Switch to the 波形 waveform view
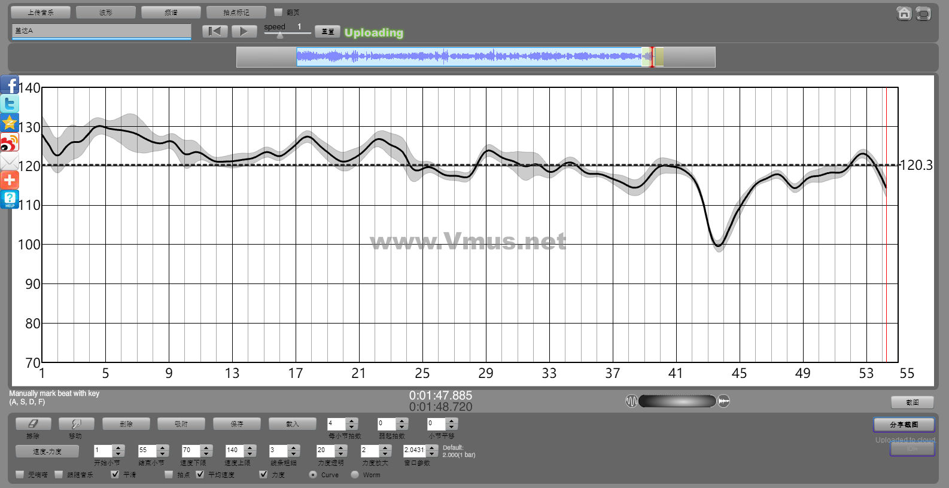The width and height of the screenshot is (949, 488). [x=106, y=12]
